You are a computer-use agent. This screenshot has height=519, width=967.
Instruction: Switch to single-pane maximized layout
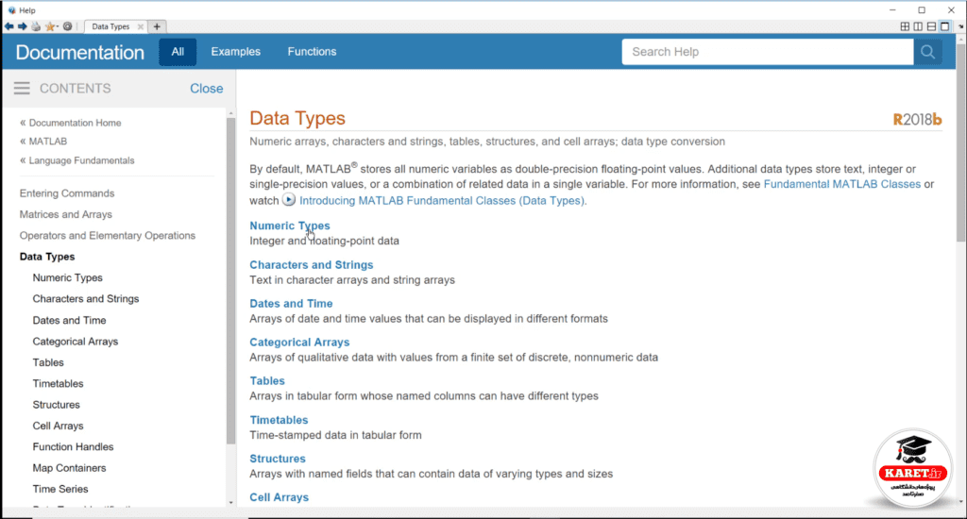944,26
